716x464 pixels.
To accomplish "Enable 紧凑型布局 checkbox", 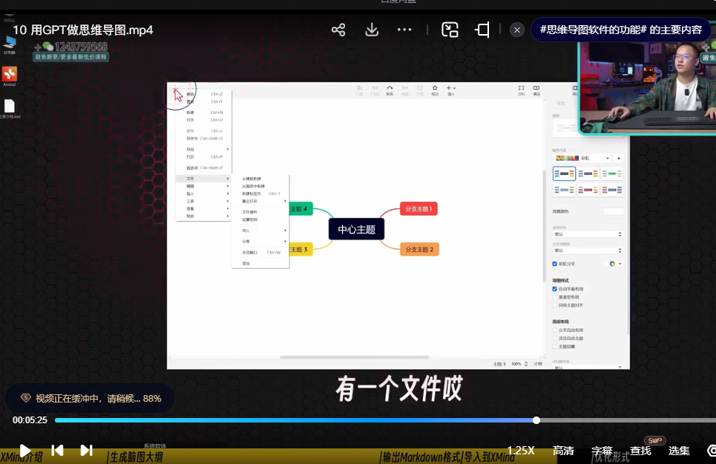I will [x=555, y=297].
